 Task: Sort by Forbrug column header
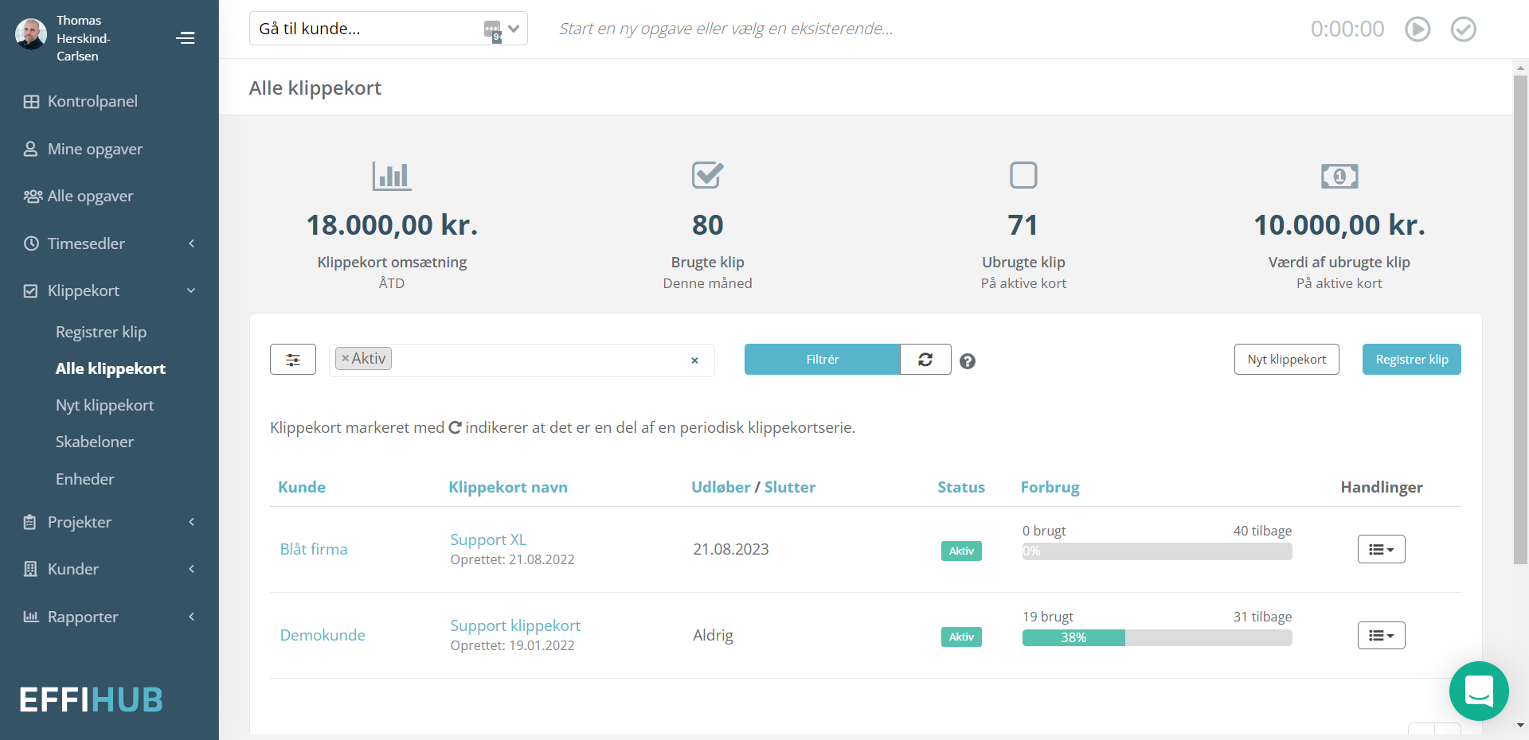click(x=1050, y=487)
